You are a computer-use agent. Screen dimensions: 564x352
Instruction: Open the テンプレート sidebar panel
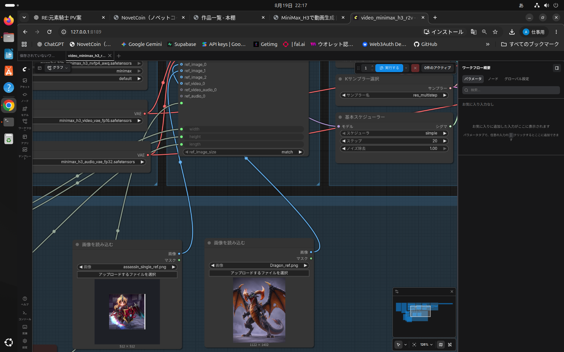coord(25,153)
